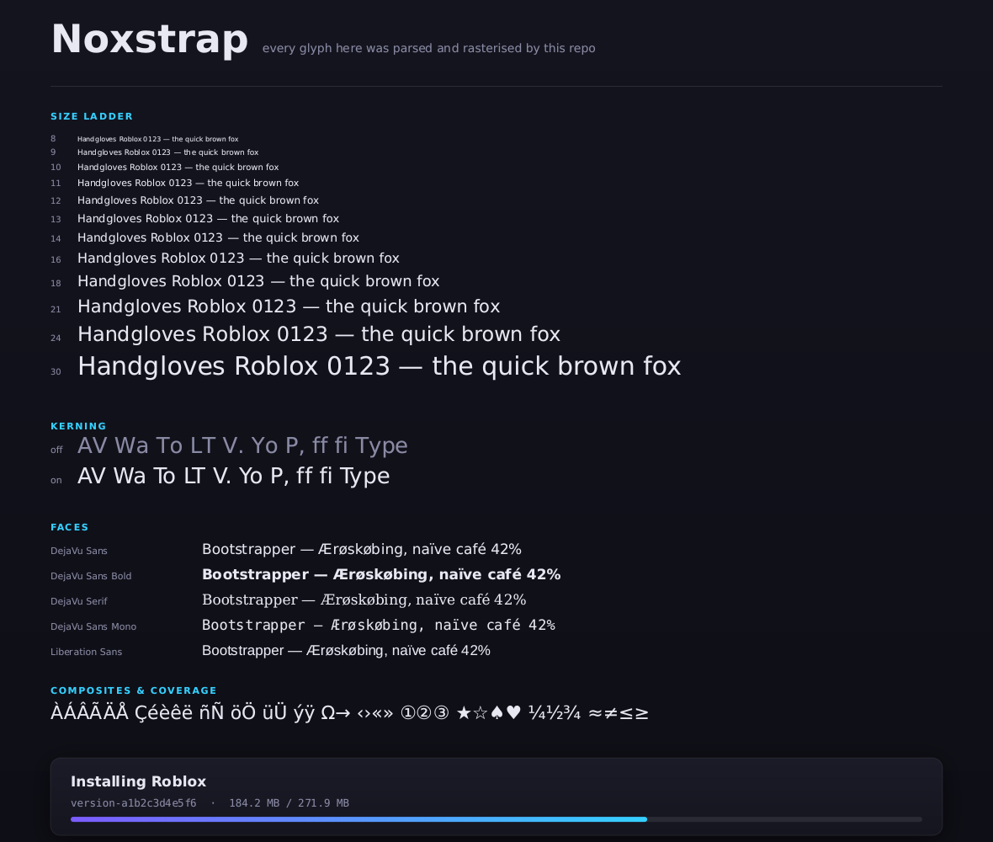Image resolution: width=993 pixels, height=842 pixels.
Task: Select the FACES section heading
Action: click(x=70, y=528)
